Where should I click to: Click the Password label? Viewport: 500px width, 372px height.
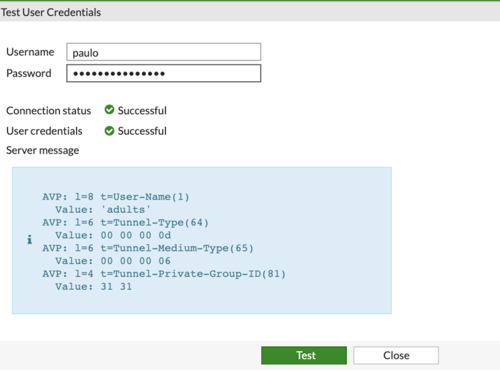29,73
